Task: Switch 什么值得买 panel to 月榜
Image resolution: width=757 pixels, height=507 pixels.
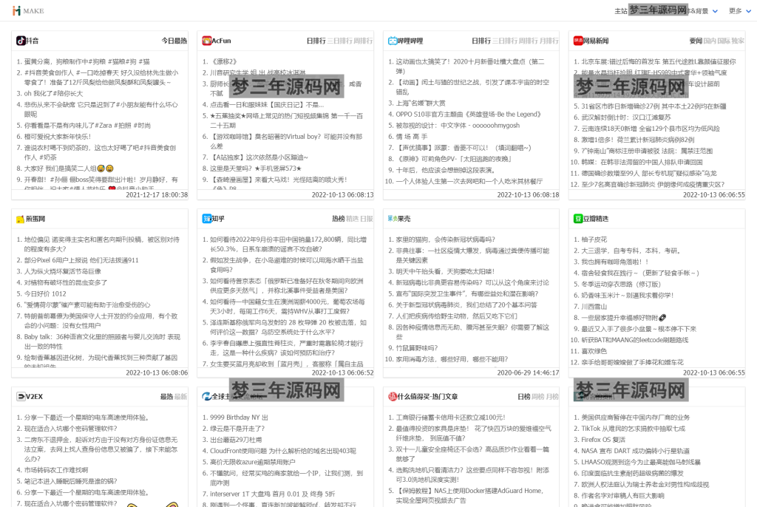Action: click(x=551, y=396)
